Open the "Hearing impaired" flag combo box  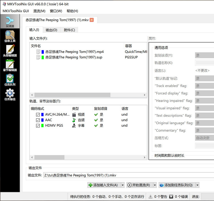pos(204,101)
